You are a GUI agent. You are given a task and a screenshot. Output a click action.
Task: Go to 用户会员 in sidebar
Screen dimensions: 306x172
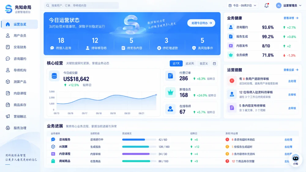pyautogui.click(x=20, y=36)
